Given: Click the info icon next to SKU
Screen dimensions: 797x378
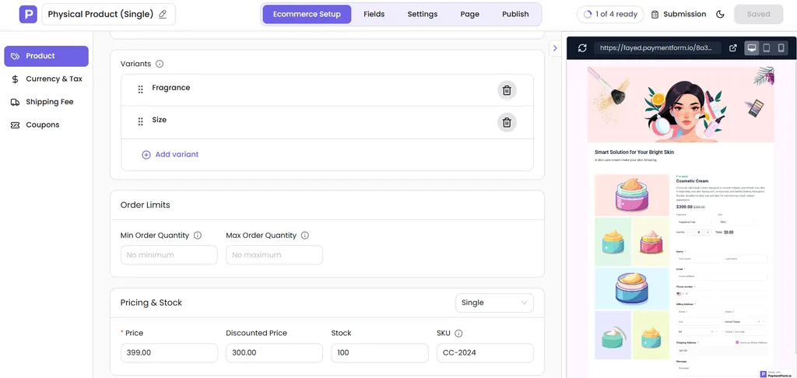Looking at the screenshot, I should tap(458, 334).
